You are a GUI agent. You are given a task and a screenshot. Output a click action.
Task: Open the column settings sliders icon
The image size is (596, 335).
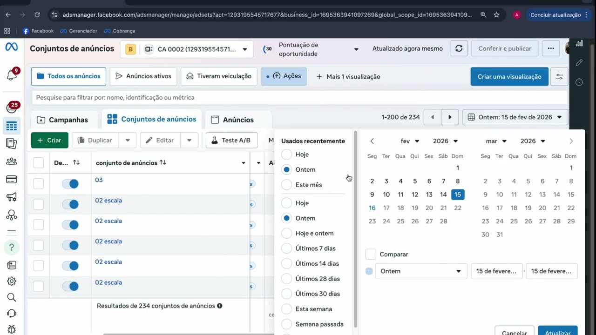(x=559, y=77)
